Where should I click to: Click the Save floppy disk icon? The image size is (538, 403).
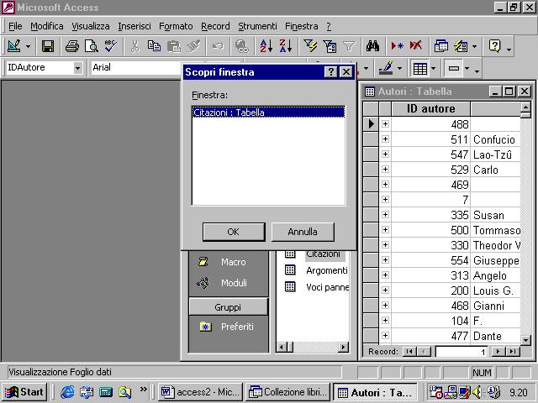[48, 46]
